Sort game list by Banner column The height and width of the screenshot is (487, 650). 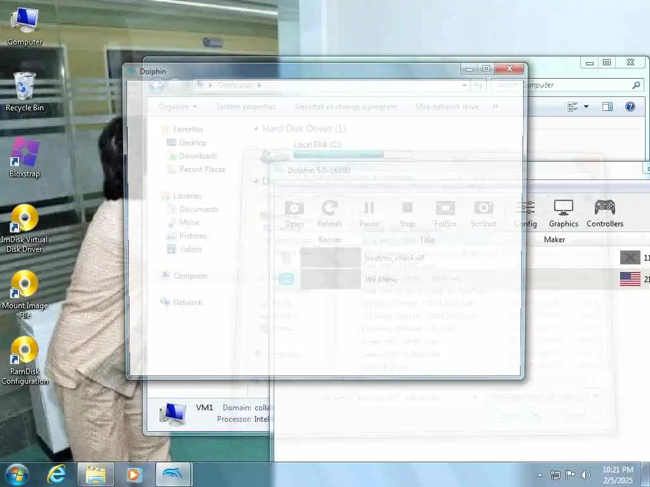pyautogui.click(x=330, y=239)
